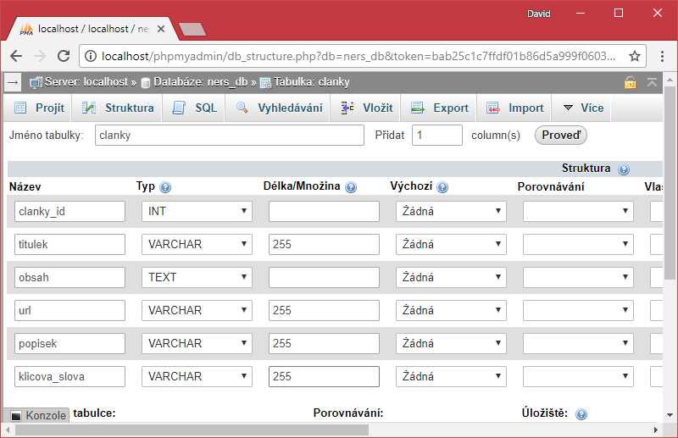The image size is (678, 438).
Task: Click the Struktura tab icon
Action: [89, 108]
